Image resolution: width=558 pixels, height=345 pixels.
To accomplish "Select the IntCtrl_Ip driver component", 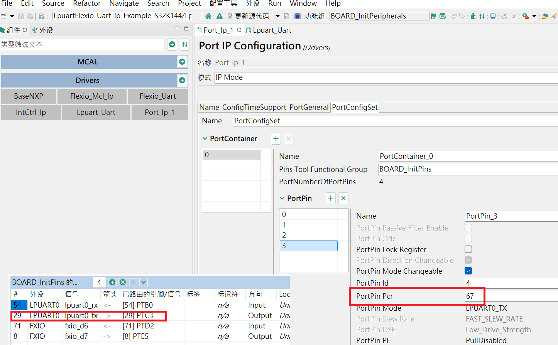I will (x=31, y=112).
